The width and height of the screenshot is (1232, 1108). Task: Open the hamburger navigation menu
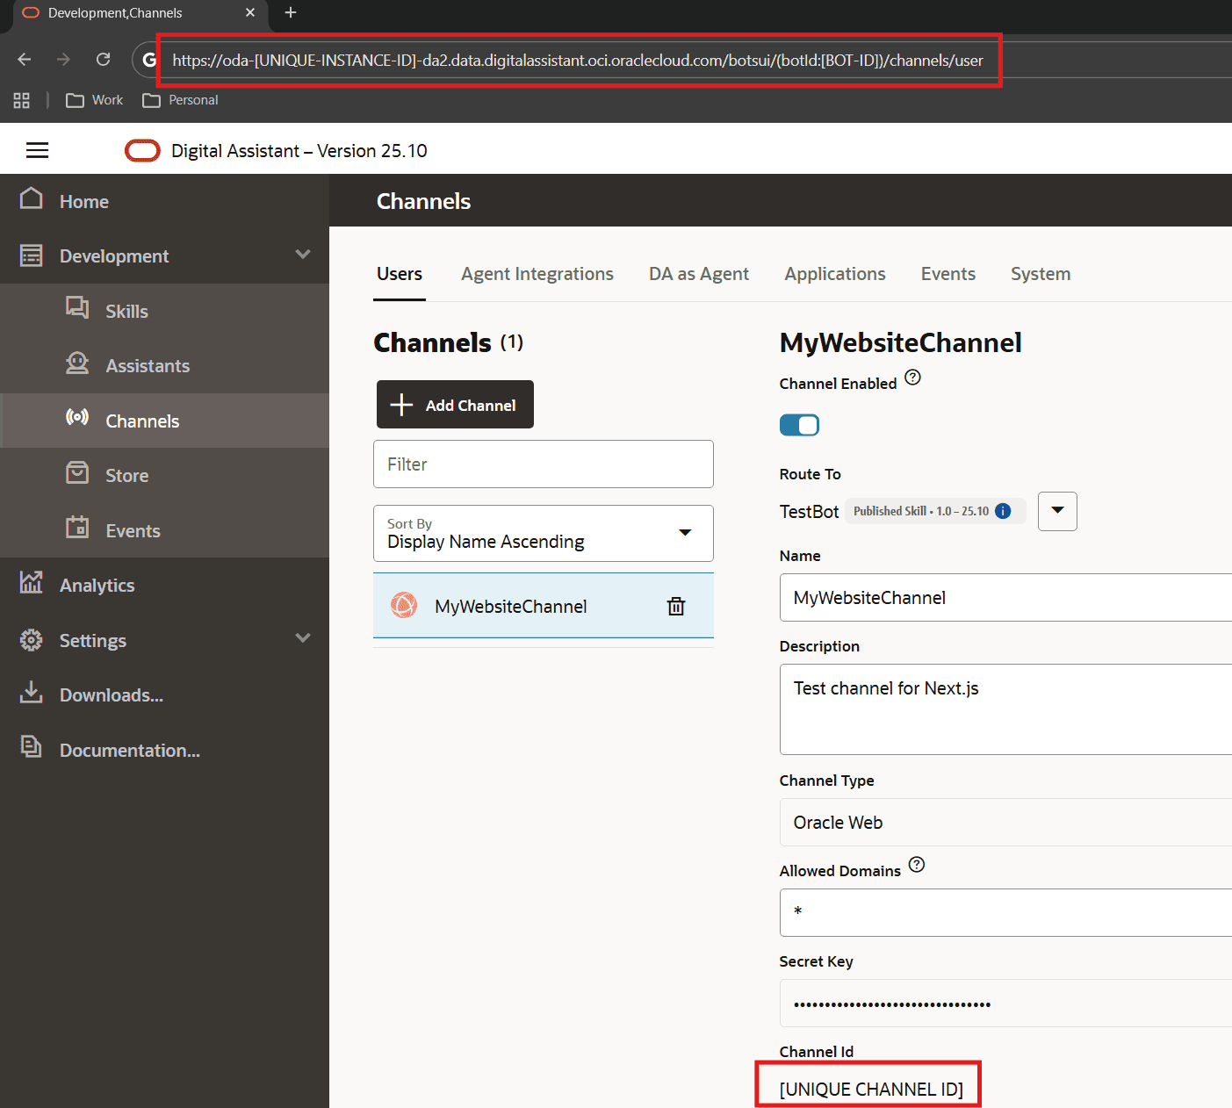37,151
